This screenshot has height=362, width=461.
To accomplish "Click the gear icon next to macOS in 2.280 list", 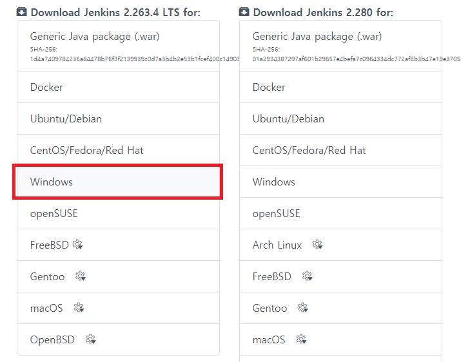I will [x=301, y=339].
